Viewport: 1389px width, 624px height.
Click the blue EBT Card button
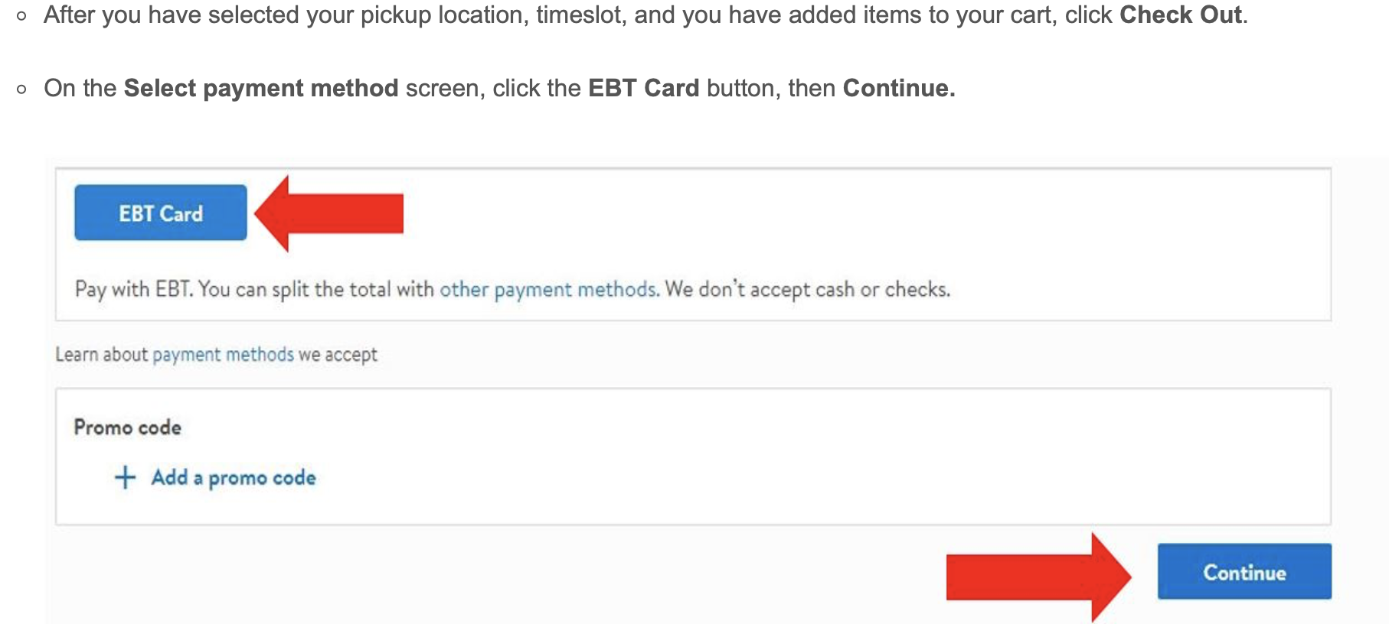tap(161, 213)
